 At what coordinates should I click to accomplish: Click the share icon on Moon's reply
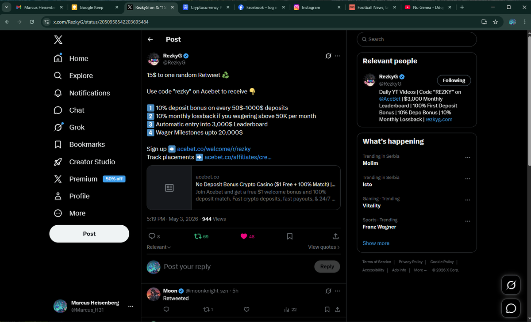pos(337,310)
